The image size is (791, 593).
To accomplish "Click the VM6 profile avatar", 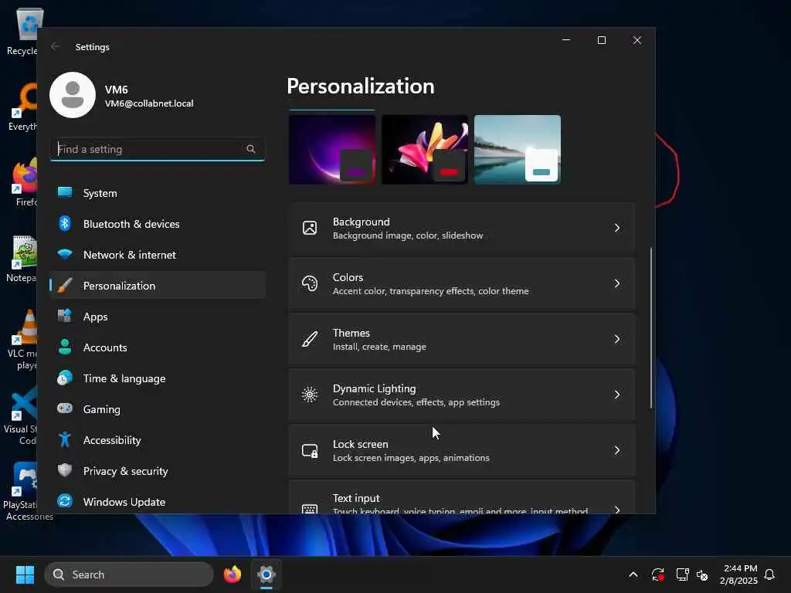I will point(73,95).
